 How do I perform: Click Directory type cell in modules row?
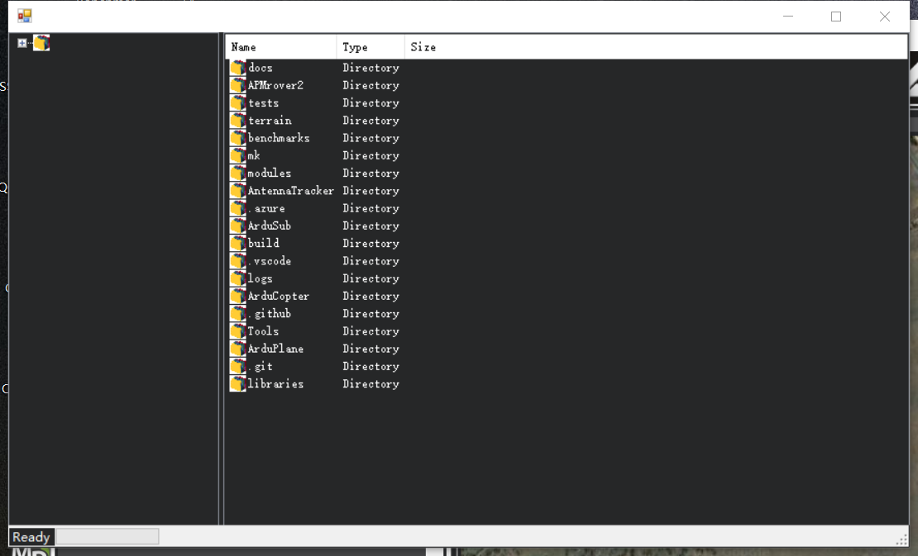[371, 173]
